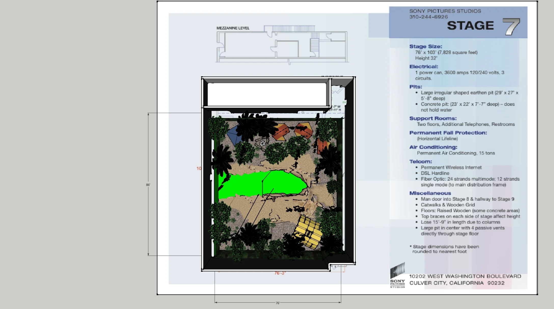Image resolution: width=554 pixels, height=309 pixels.
Task: Select the "MEZZANINE LEVEL" label
Action: (x=233, y=28)
